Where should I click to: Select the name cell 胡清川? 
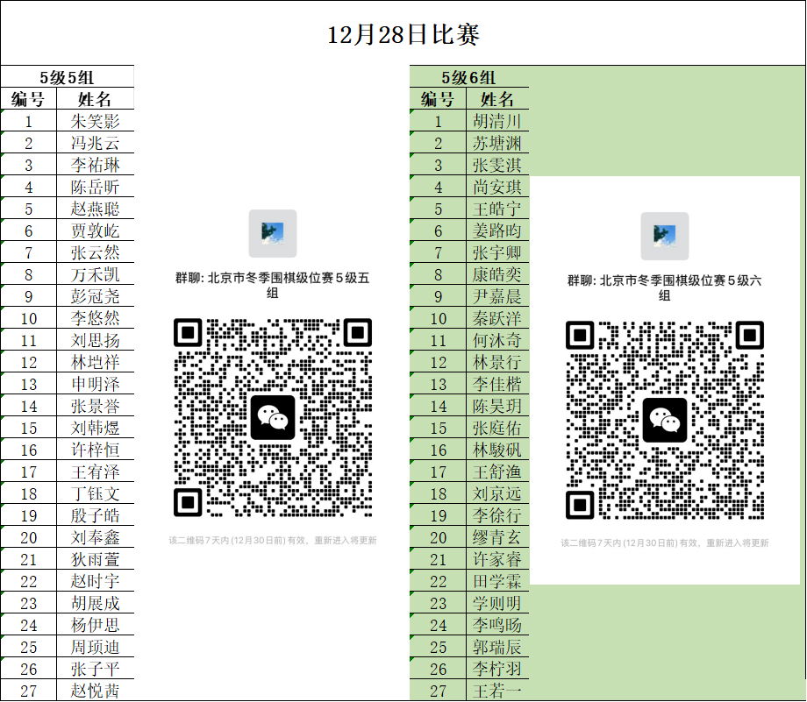(497, 121)
